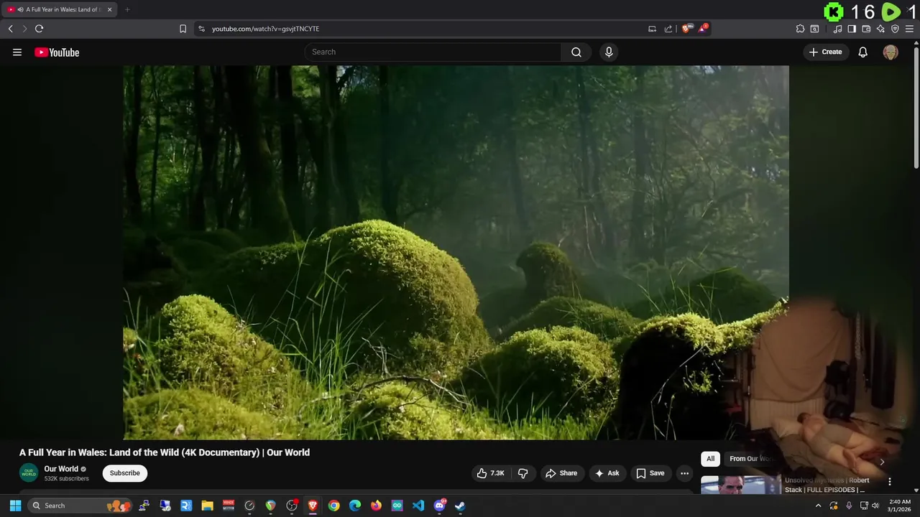The image size is (920, 517).
Task: Open Steam from the taskbar
Action: [x=460, y=506]
